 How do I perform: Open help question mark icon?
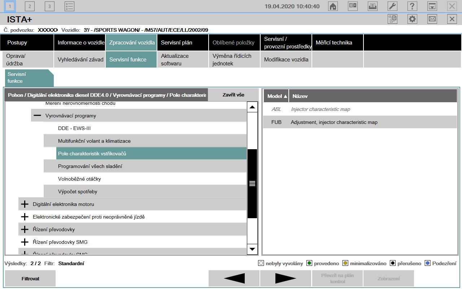tap(412, 6)
